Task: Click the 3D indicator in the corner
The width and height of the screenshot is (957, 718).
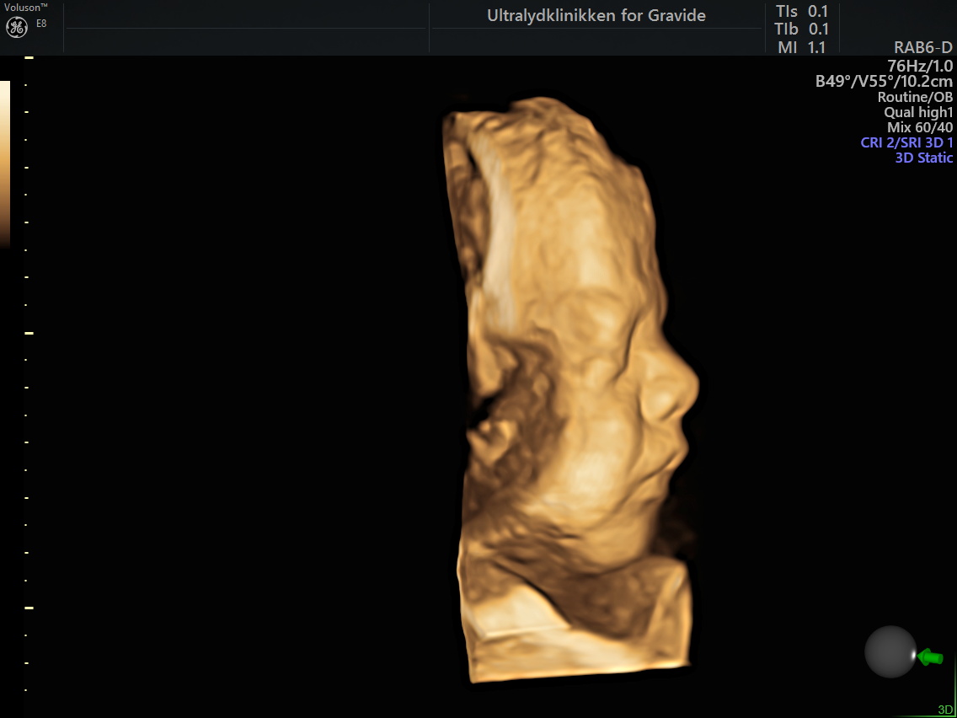Action: pyautogui.click(x=945, y=710)
